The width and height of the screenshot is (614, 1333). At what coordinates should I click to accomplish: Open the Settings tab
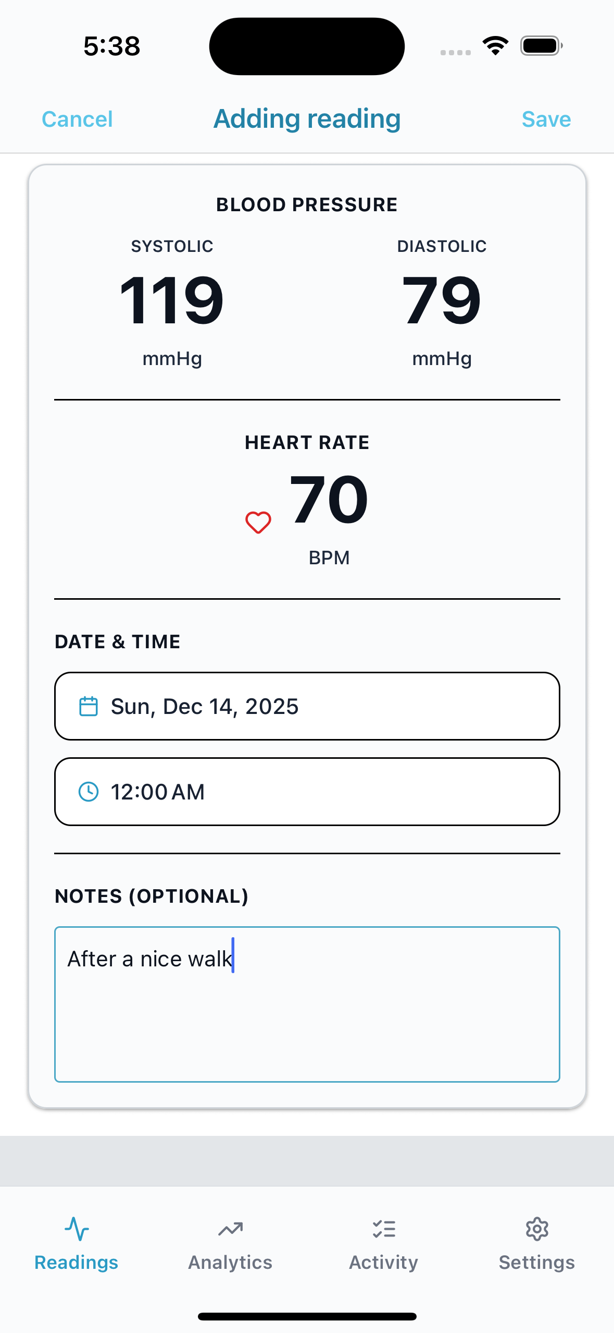click(537, 1244)
